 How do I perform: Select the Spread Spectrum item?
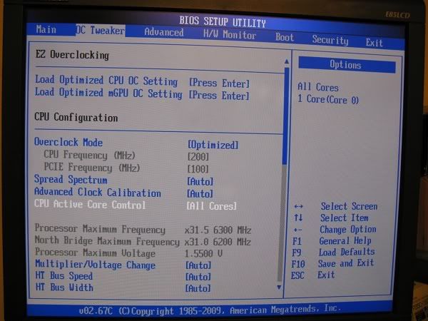click(x=71, y=180)
